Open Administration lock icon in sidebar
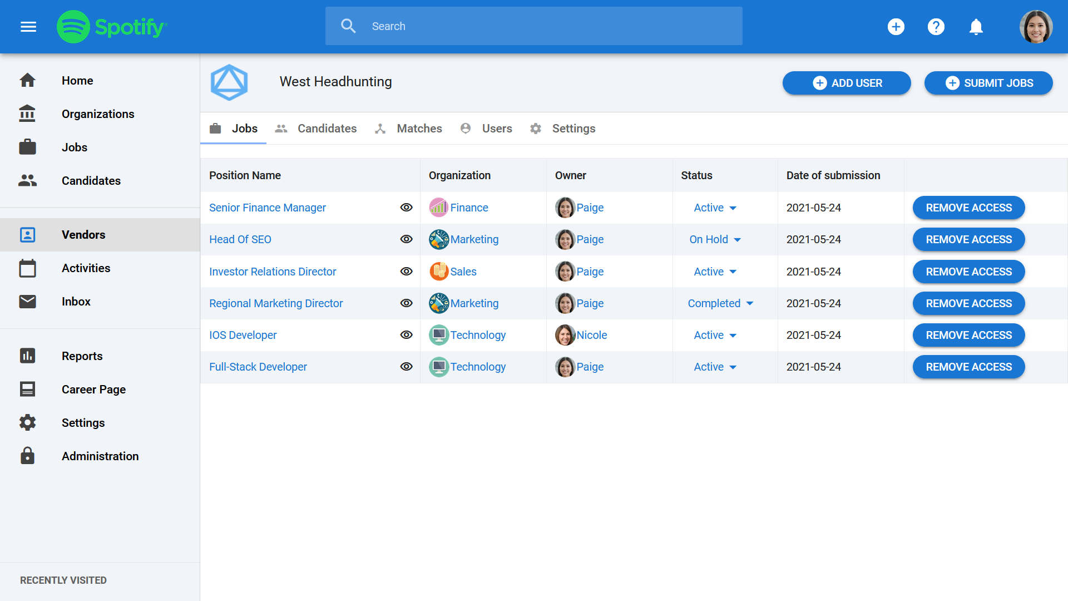1068x601 pixels. (x=27, y=456)
